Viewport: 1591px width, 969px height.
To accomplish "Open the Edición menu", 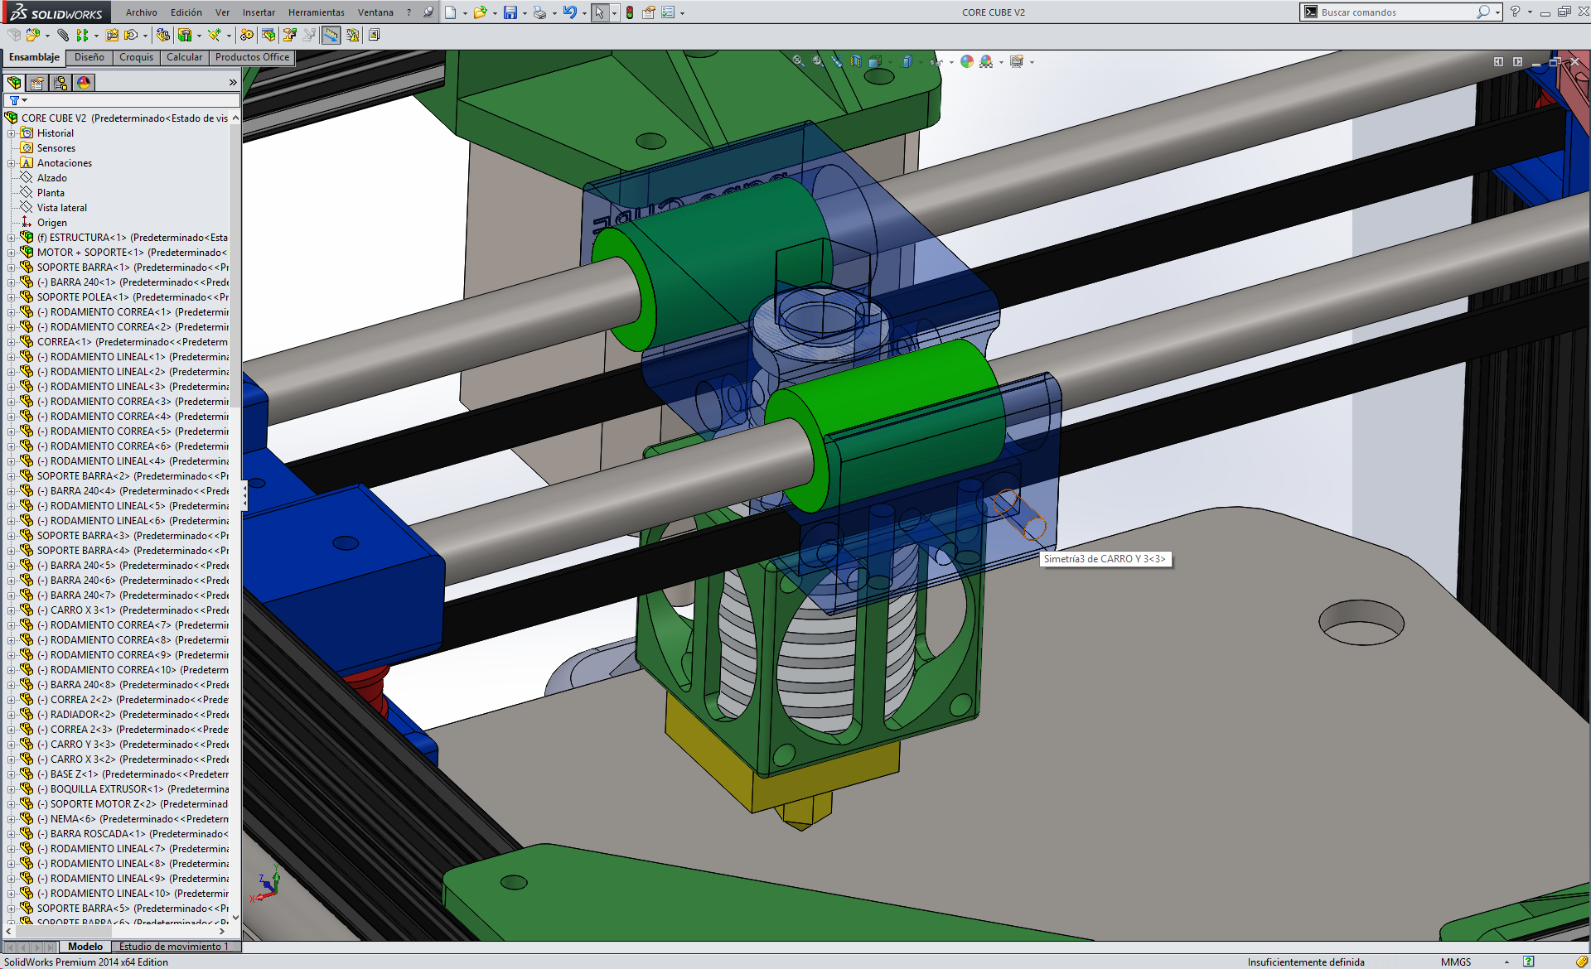I will [186, 12].
